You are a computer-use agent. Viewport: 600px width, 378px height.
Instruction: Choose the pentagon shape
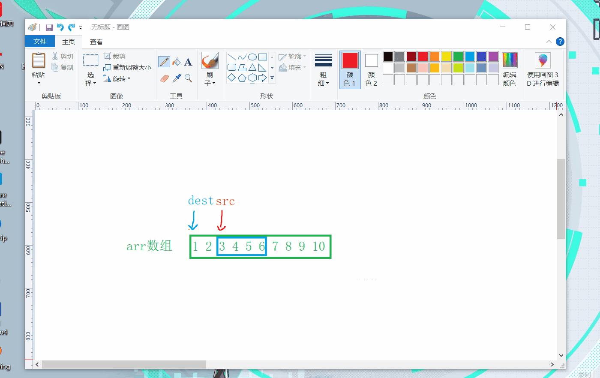[242, 78]
